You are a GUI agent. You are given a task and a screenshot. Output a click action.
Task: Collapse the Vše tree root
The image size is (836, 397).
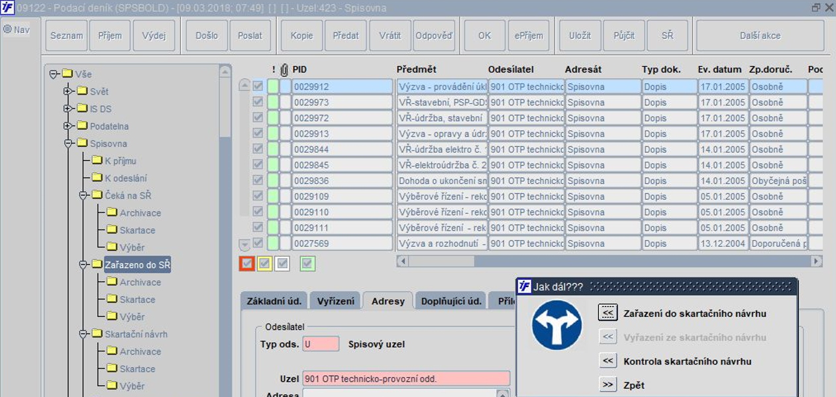click(54, 74)
